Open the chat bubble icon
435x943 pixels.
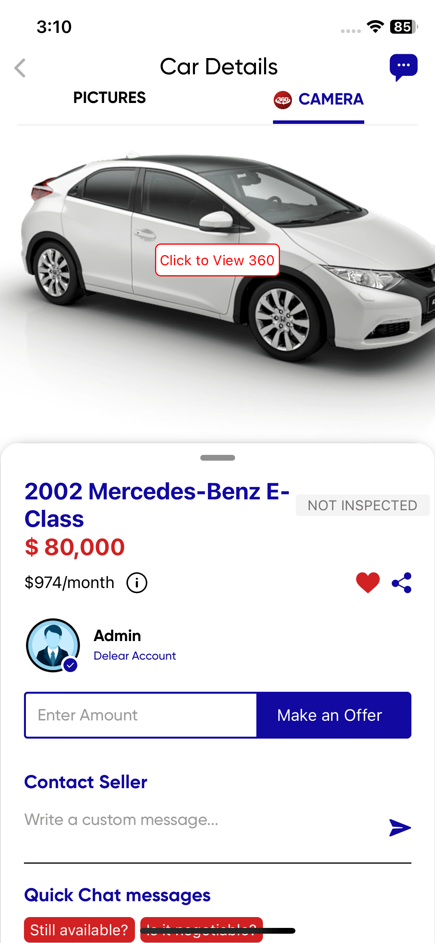tap(403, 67)
